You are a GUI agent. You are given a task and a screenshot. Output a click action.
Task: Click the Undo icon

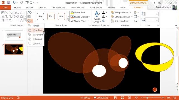14,2
